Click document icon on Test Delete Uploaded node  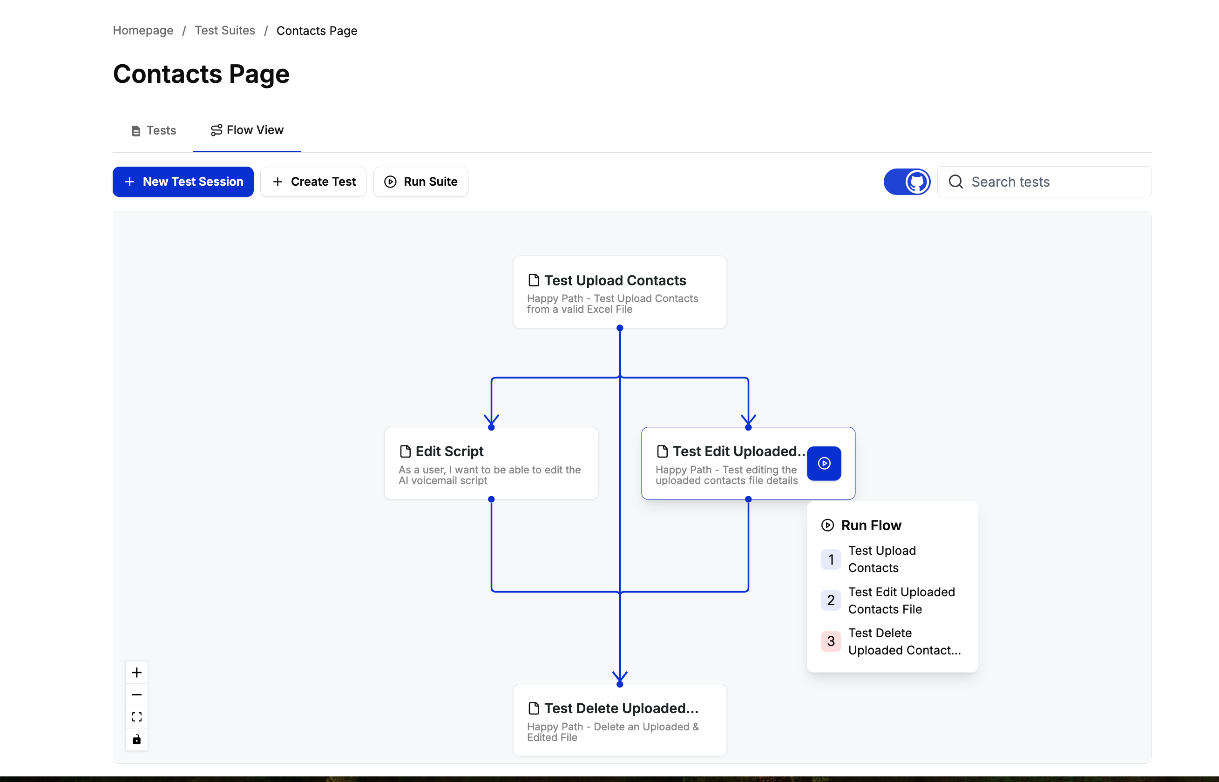click(533, 708)
